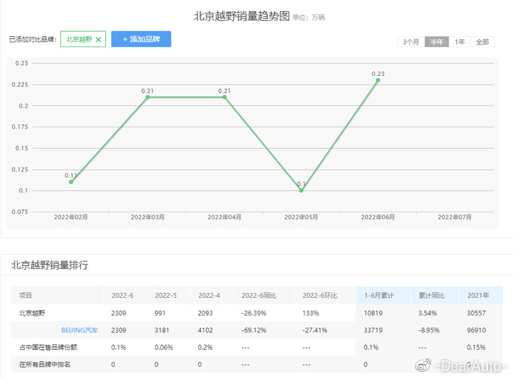Click the 2022年04月 data point 0.21

coord(224,97)
